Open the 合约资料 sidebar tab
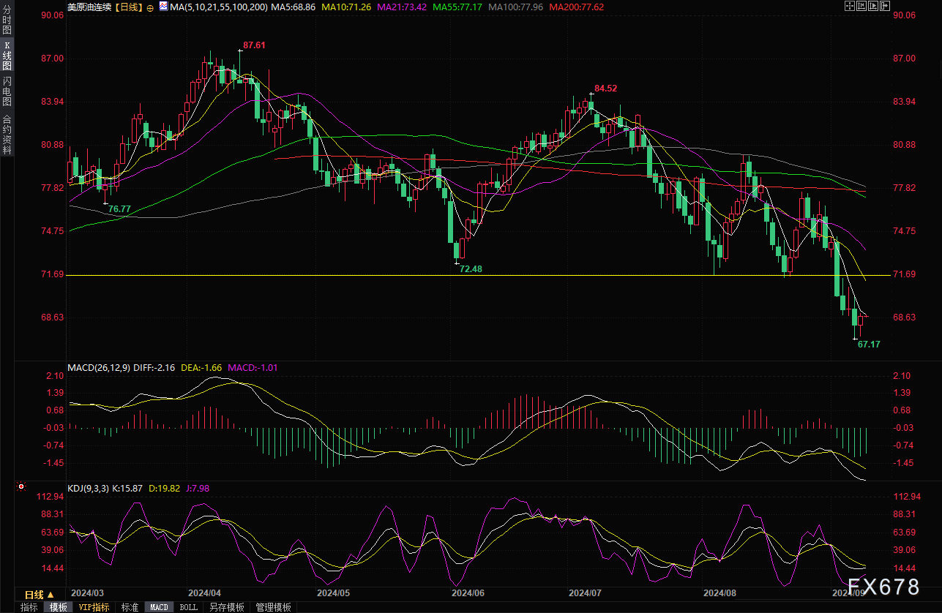The height and width of the screenshot is (613, 942). coord(7,135)
